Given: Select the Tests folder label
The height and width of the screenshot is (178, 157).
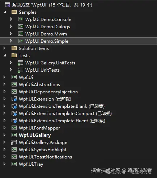Looking at the screenshot, I should 24,56.
